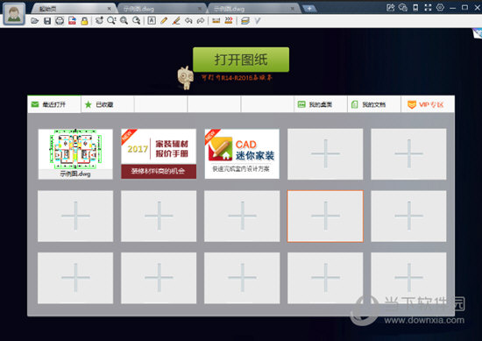
Task: Click the open folder toolbar icon
Action: 35,21
